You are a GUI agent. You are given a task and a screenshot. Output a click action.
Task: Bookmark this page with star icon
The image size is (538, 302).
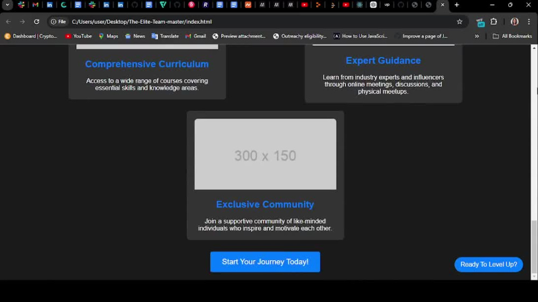click(459, 21)
